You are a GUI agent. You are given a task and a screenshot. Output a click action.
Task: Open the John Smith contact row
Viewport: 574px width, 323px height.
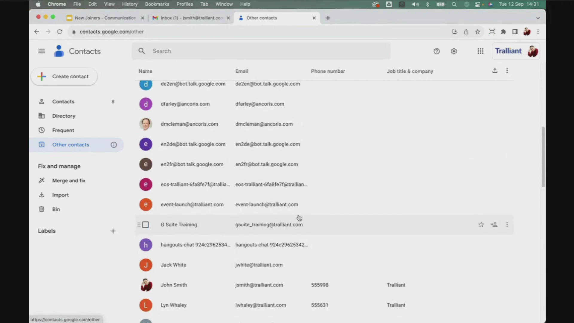(x=324, y=285)
